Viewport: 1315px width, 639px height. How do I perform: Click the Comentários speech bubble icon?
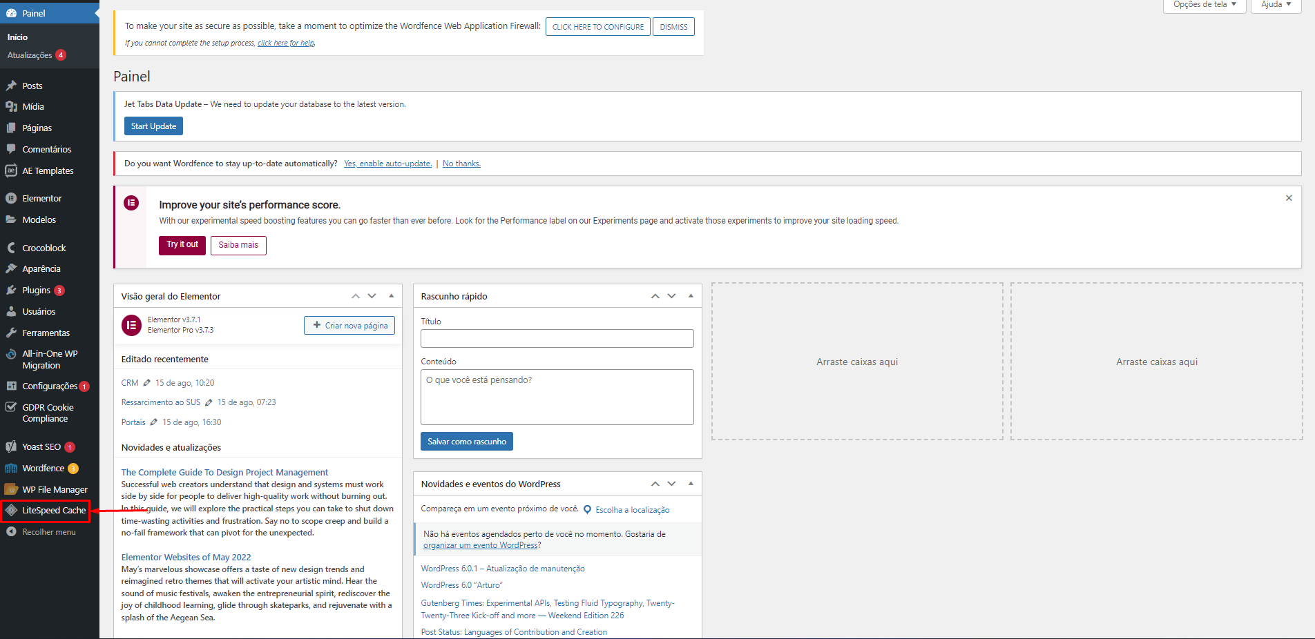click(x=11, y=149)
